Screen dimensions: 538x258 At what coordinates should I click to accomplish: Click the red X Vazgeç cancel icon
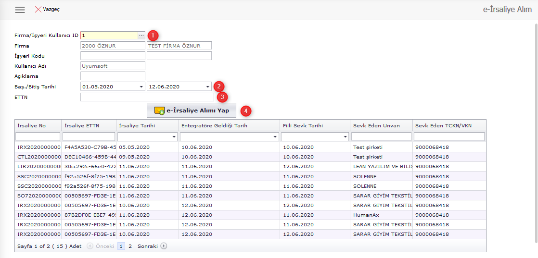click(38, 10)
